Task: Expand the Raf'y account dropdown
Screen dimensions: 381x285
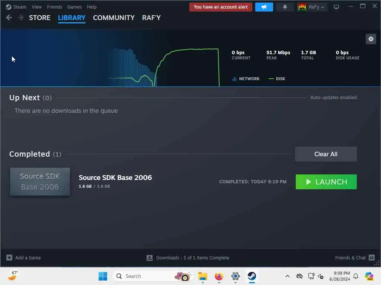Action: pyautogui.click(x=316, y=7)
